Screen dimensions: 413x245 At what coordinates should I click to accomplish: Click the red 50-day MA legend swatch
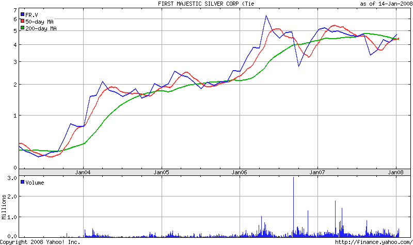coord(22,21)
